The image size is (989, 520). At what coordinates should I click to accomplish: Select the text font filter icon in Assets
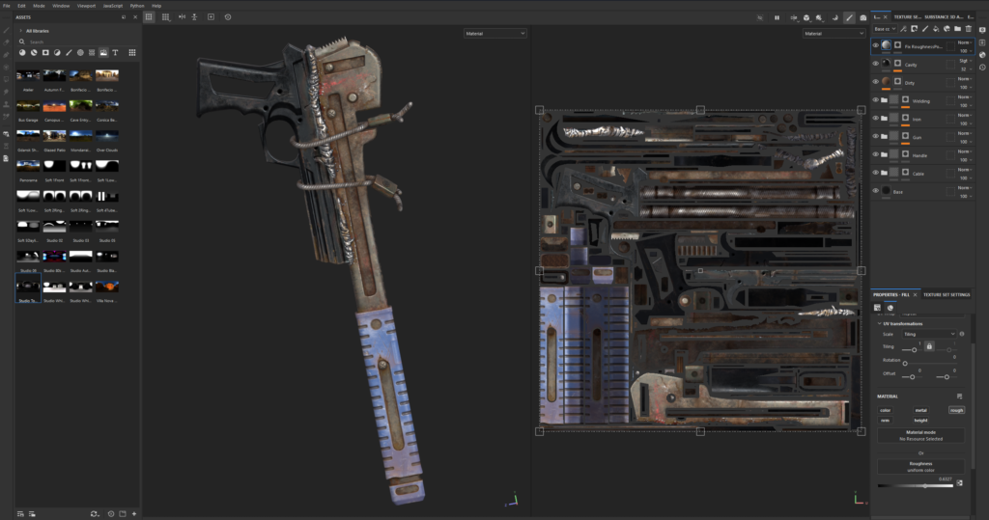tap(115, 52)
